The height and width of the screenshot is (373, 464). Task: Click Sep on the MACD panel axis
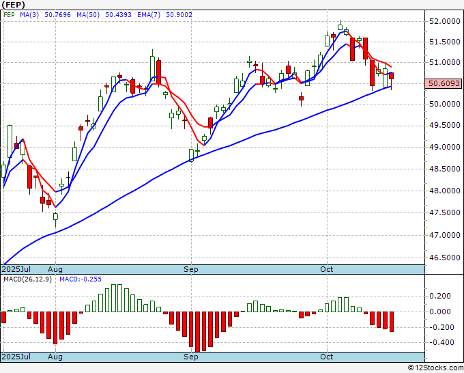pos(191,357)
